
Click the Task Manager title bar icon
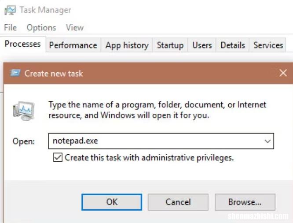click(x=10, y=10)
